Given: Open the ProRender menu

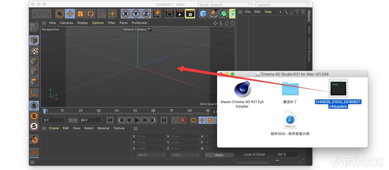Looking at the screenshot, I should pos(140,23).
